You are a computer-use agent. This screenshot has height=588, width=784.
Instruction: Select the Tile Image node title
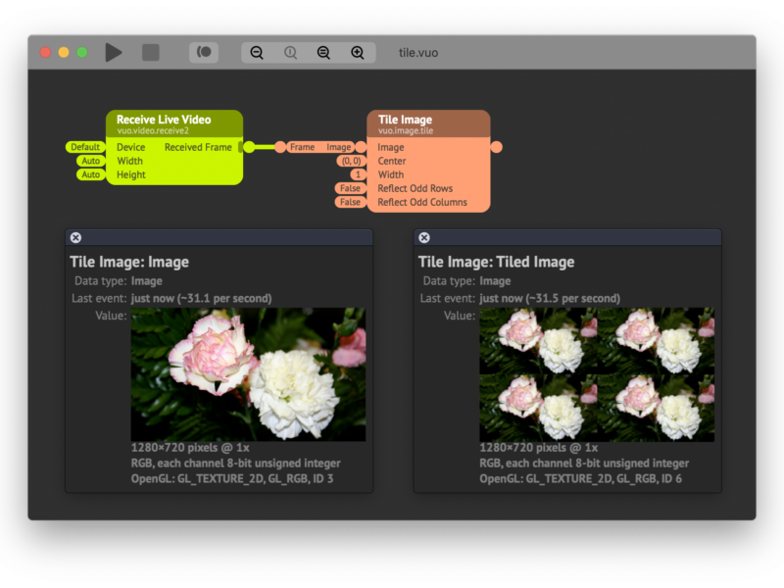405,120
